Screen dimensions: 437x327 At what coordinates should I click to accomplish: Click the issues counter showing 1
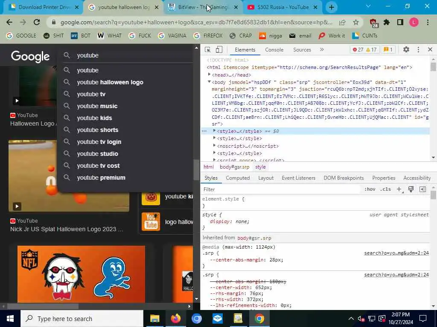click(x=388, y=50)
